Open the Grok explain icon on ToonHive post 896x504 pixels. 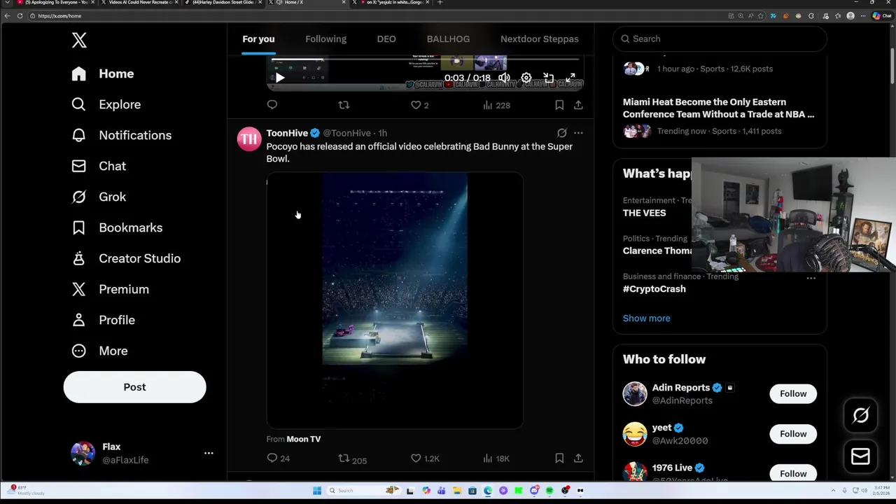point(561,133)
